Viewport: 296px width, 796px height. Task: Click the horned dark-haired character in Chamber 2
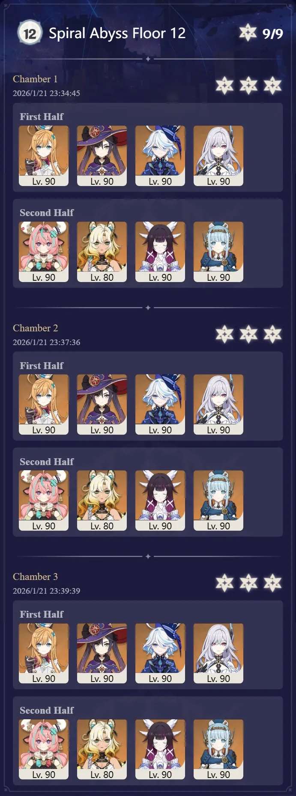(160, 500)
